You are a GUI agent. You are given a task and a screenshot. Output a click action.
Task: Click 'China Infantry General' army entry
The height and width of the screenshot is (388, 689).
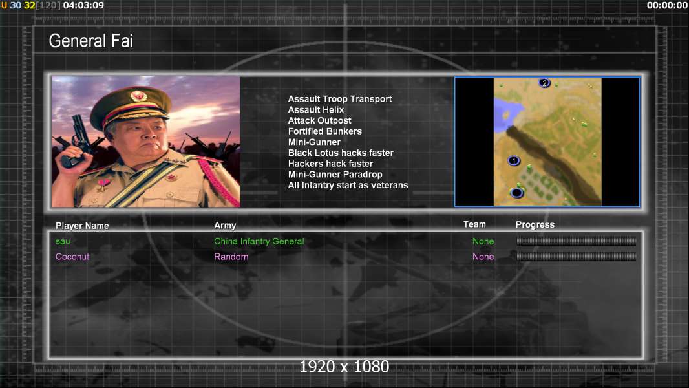coord(259,241)
